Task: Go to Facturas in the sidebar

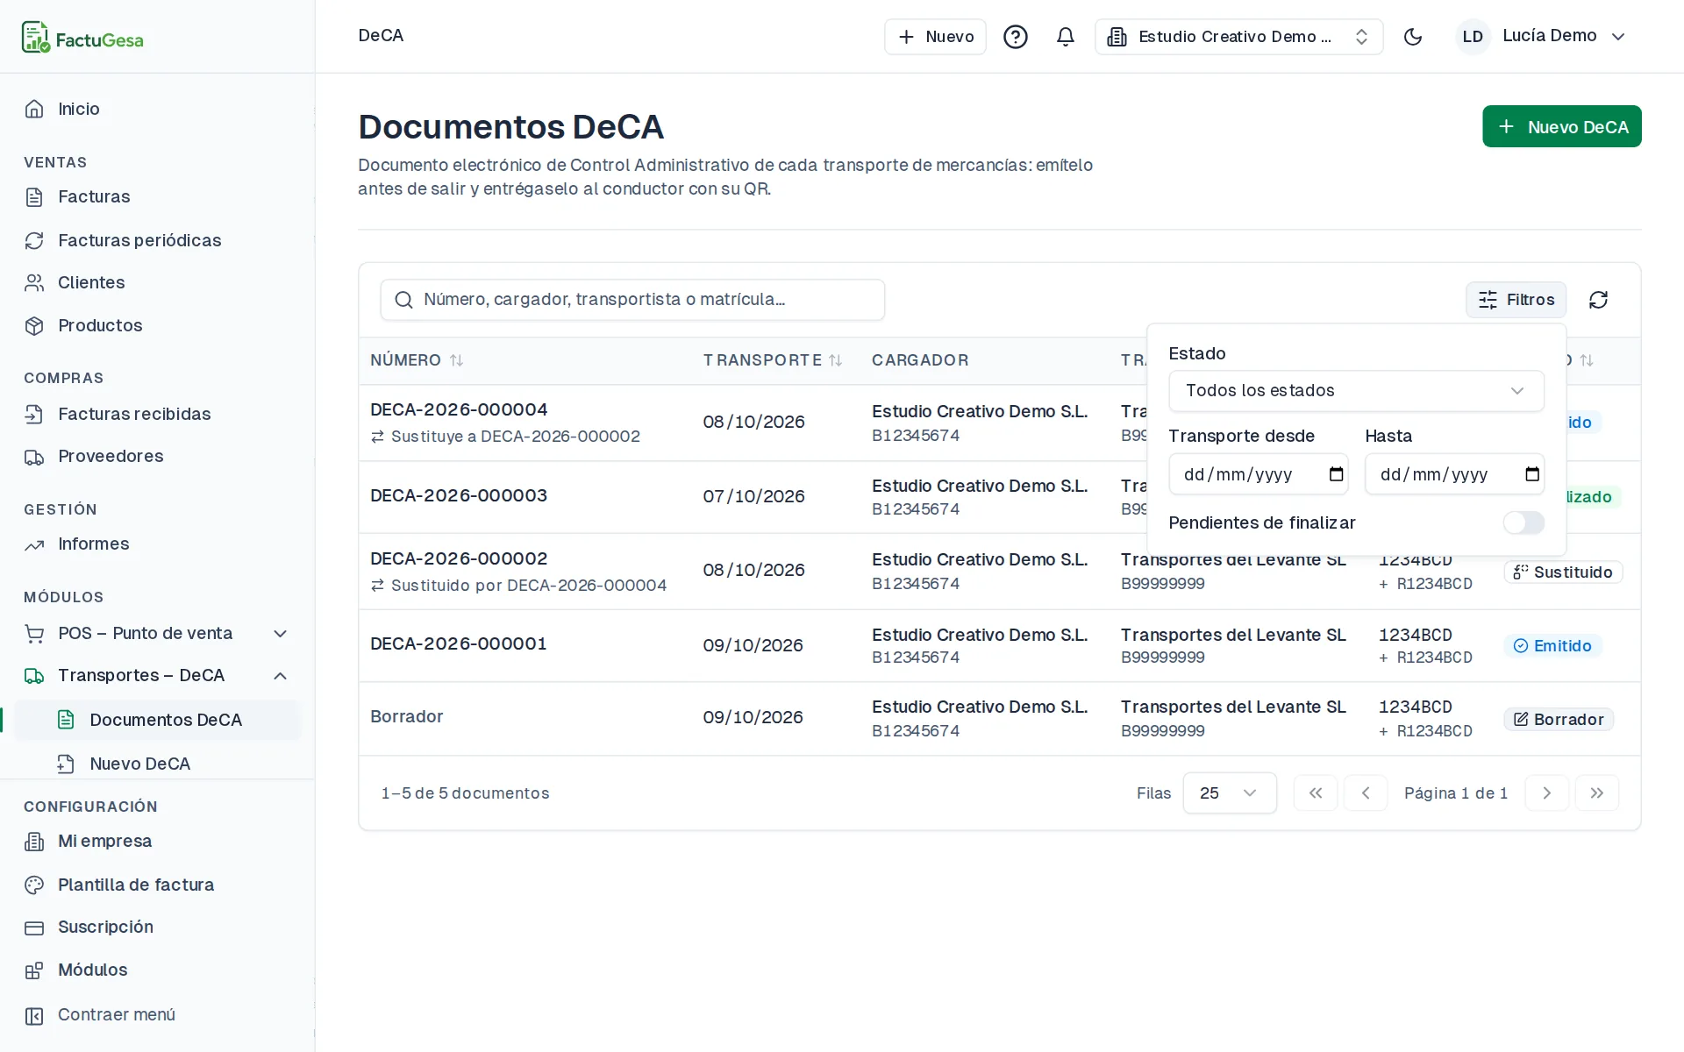Action: 158,197
